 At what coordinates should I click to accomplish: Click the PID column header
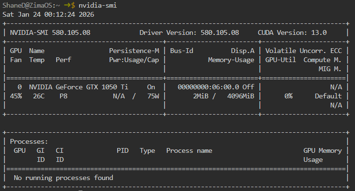click(122, 150)
